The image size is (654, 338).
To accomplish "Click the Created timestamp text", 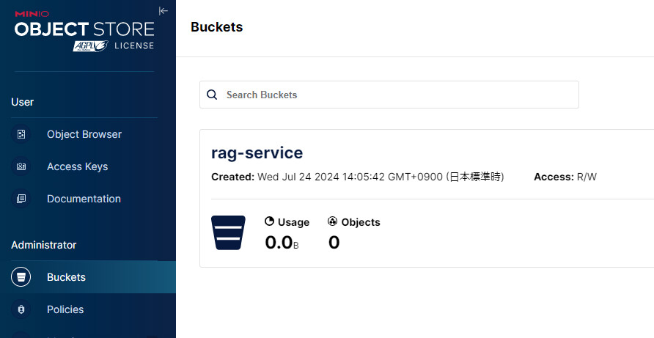I will (x=358, y=177).
